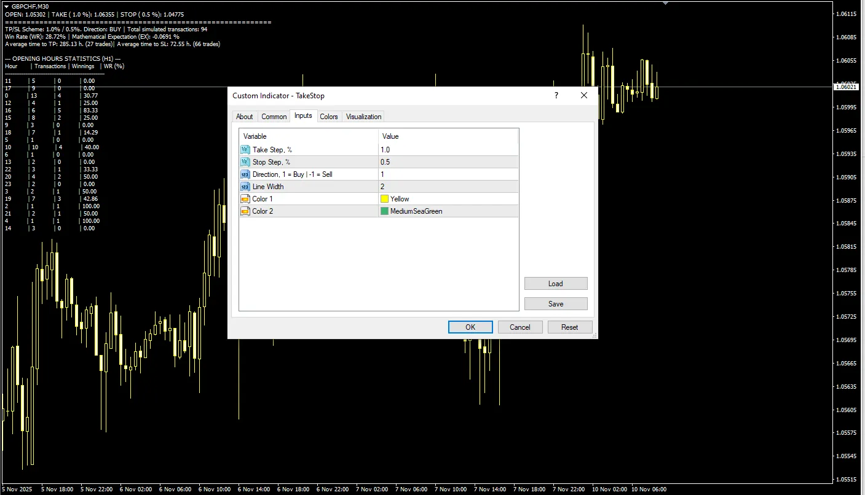Close the TakeStop dialog window

pyautogui.click(x=584, y=95)
